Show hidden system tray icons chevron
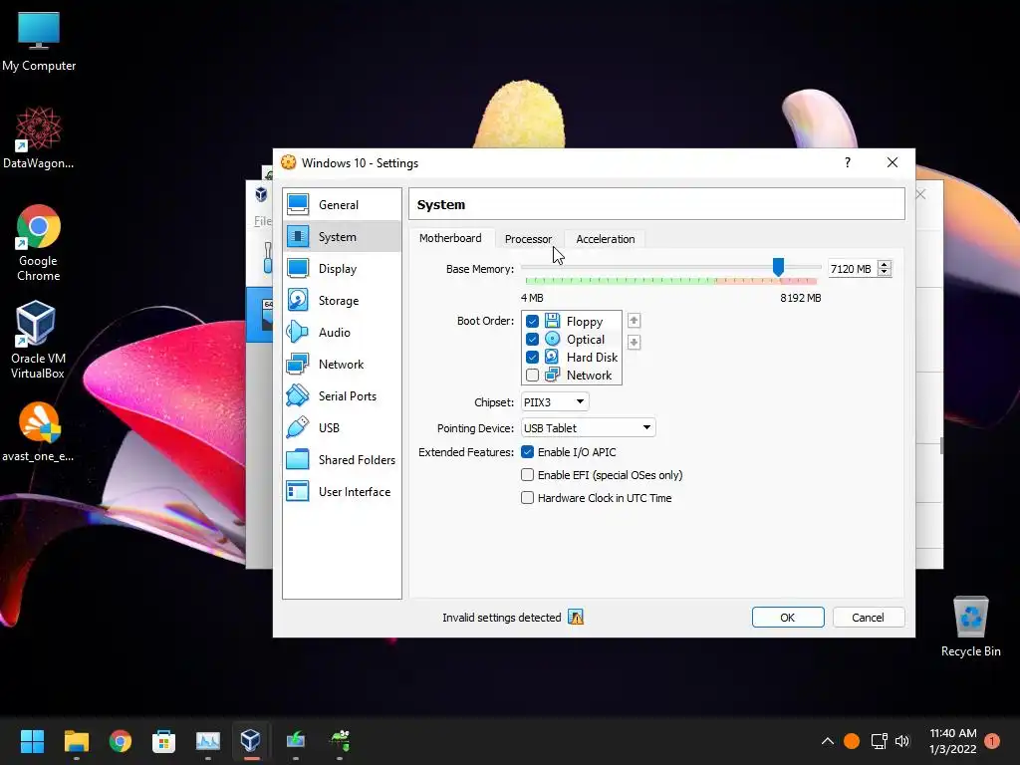Screen dimensions: 1020x765 coord(828,741)
